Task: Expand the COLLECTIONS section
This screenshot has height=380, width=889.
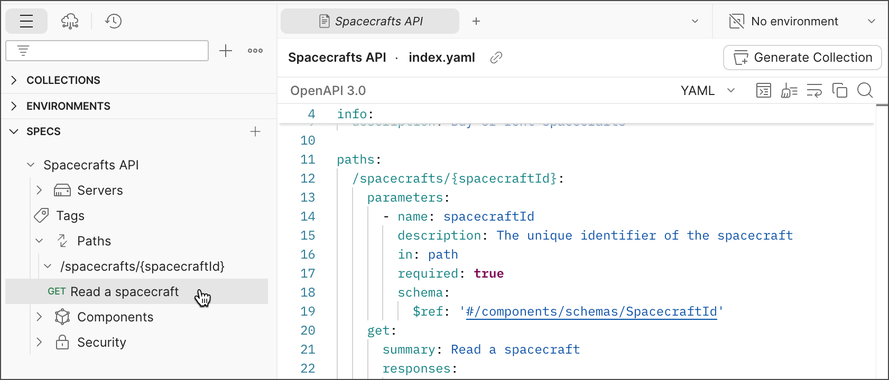Action: [14, 80]
